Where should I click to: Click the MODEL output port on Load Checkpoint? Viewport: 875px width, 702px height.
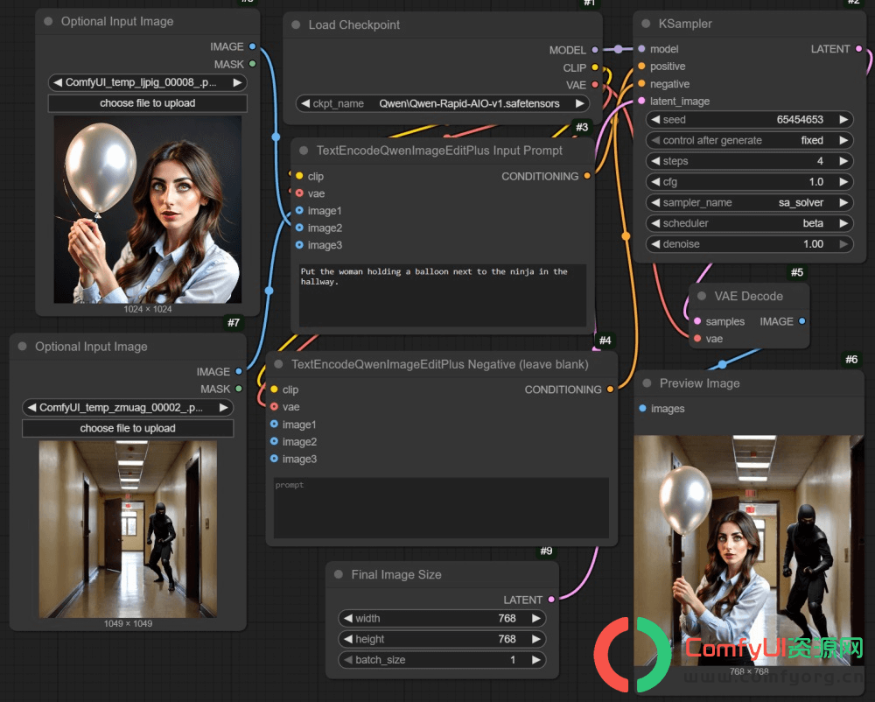[x=595, y=50]
